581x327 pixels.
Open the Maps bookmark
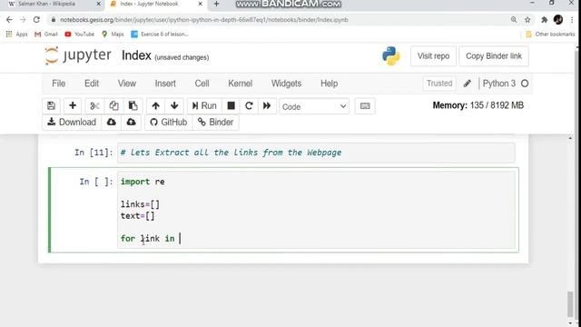[x=113, y=35]
